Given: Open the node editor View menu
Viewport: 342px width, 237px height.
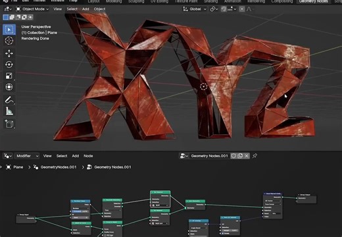Looking at the screenshot, I should 47,156.
